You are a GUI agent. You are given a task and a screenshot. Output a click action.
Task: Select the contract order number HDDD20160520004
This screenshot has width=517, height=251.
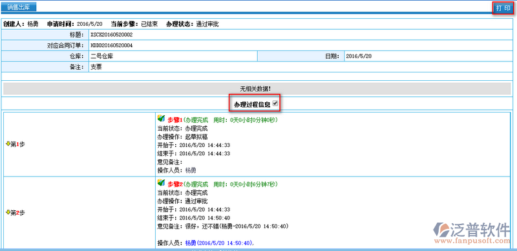click(x=111, y=45)
